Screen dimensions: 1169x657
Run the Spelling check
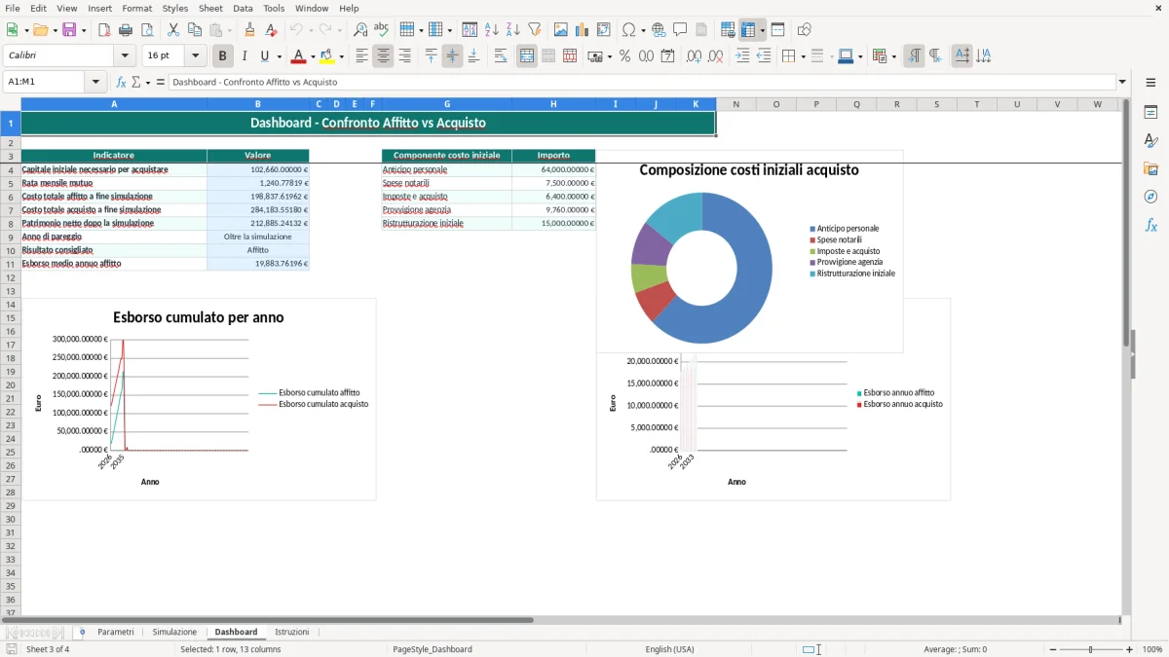[382, 30]
